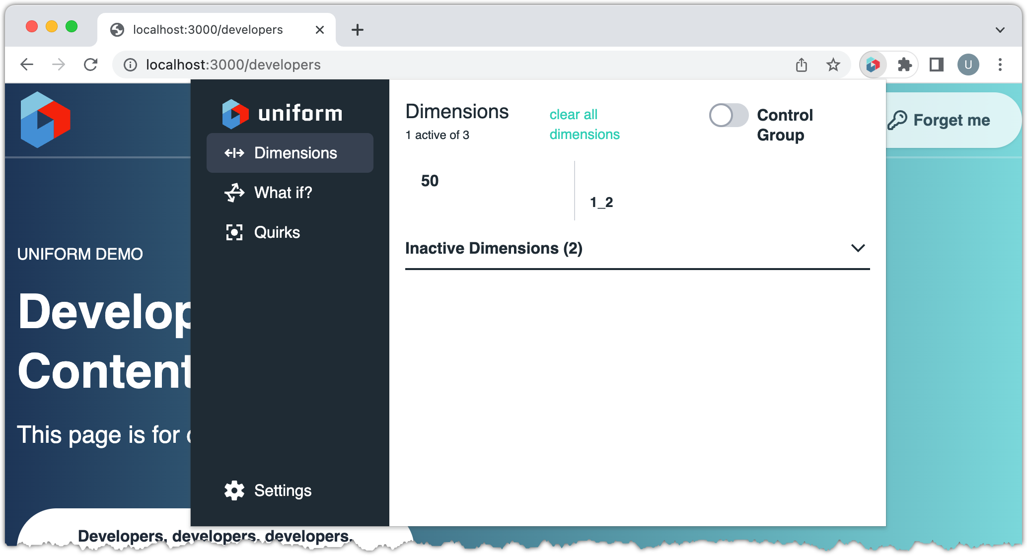The height and width of the screenshot is (556, 1027).
Task: Click the Uniform extension icon in toolbar
Action: coord(873,65)
